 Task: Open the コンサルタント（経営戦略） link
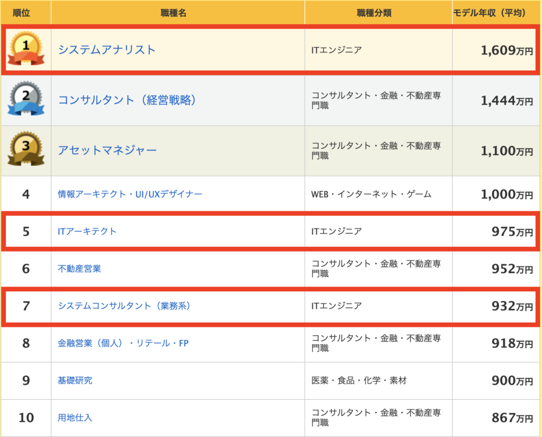point(127,100)
